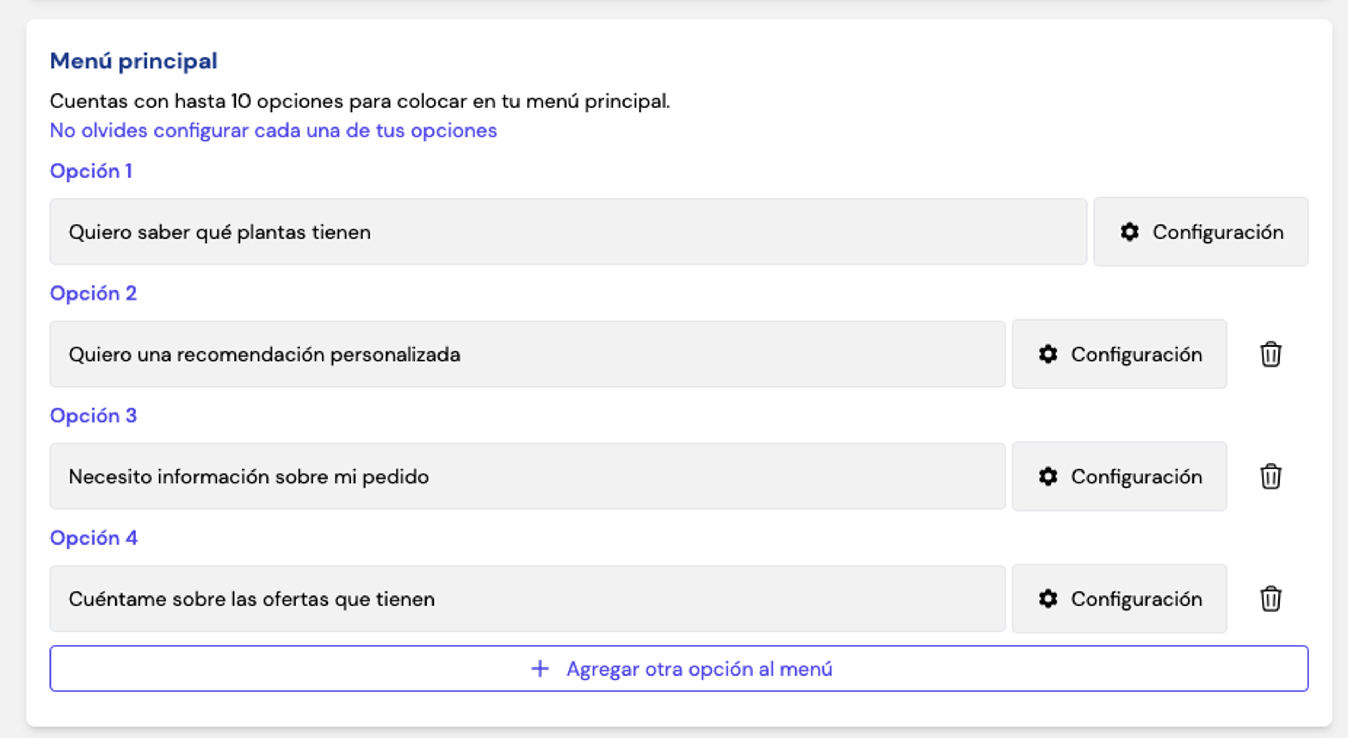Edit the 'Cuéntame sobre las ofertas que tienen' field

pyautogui.click(x=528, y=598)
